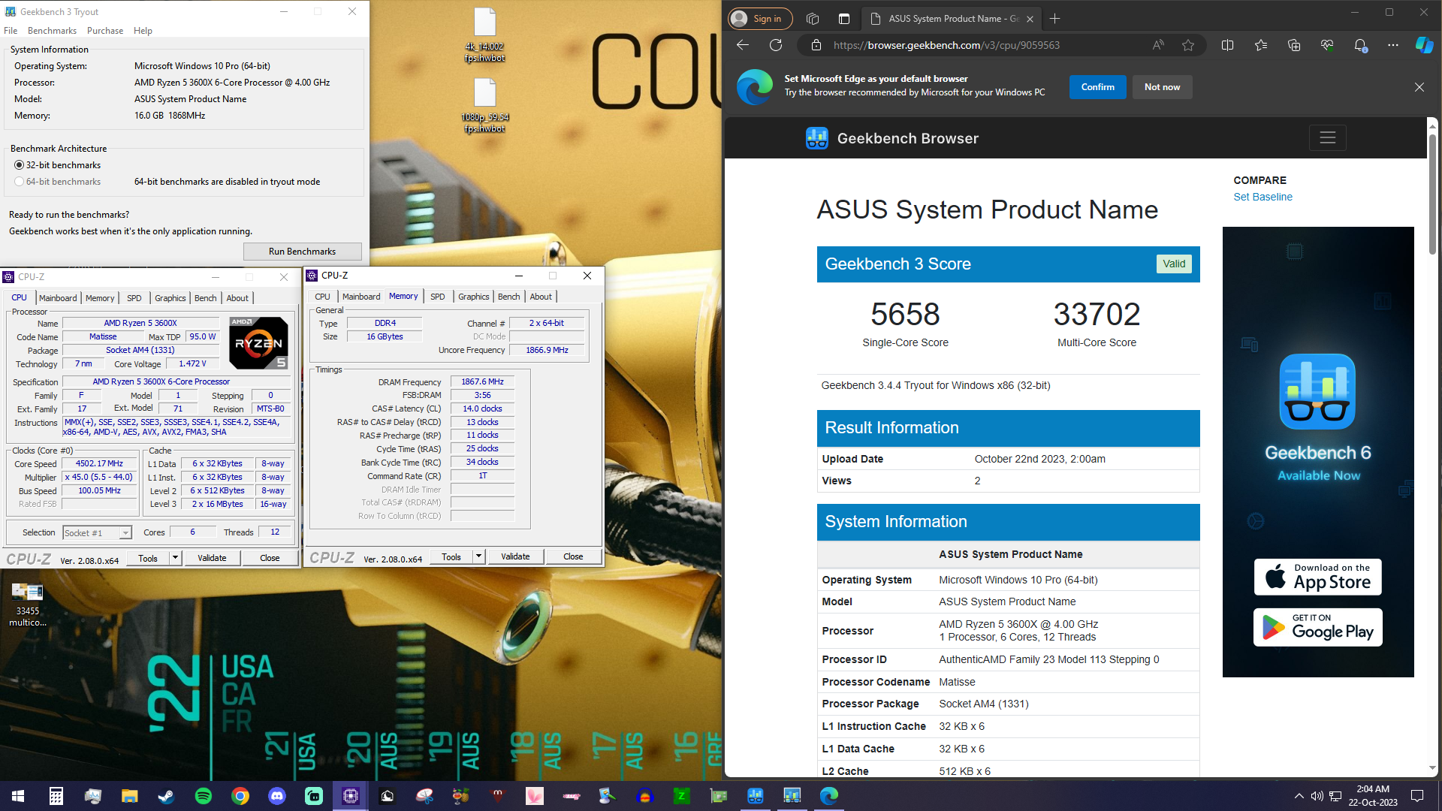This screenshot has width=1442, height=811.
Task: Confirm Edge as default browser
Action: (1097, 87)
